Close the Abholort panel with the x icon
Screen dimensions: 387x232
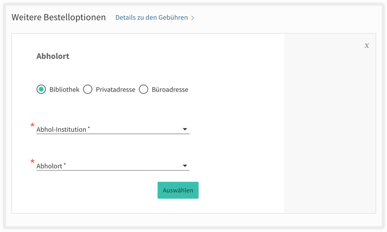click(x=367, y=45)
